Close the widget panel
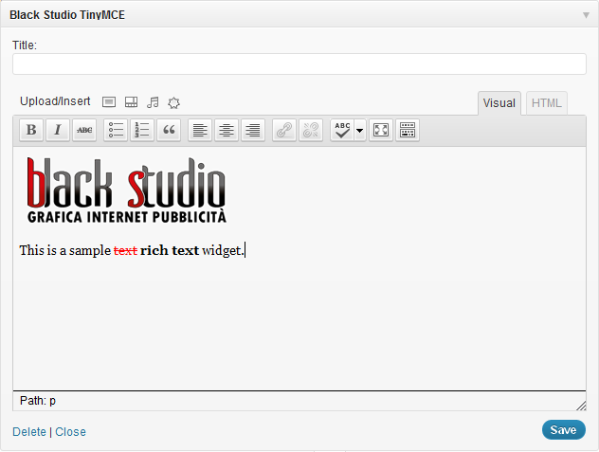The width and height of the screenshot is (599, 452). [71, 432]
